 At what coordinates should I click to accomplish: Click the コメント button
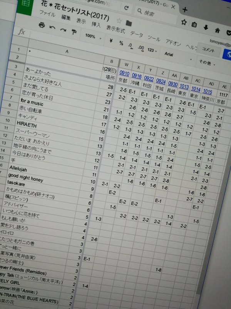(208, 49)
